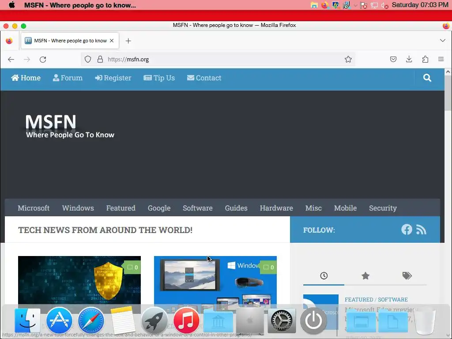Open the tracking protection shield icon
The image size is (452, 339).
coord(88,60)
